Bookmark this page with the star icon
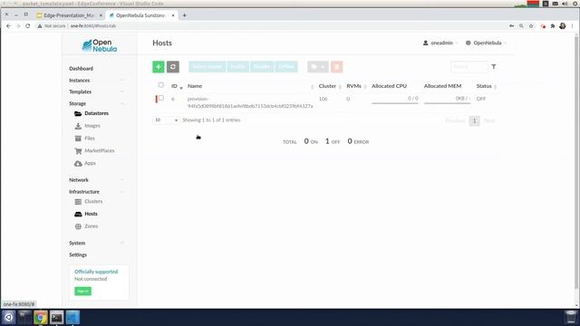The width and height of the screenshot is (580, 326). coord(531,26)
